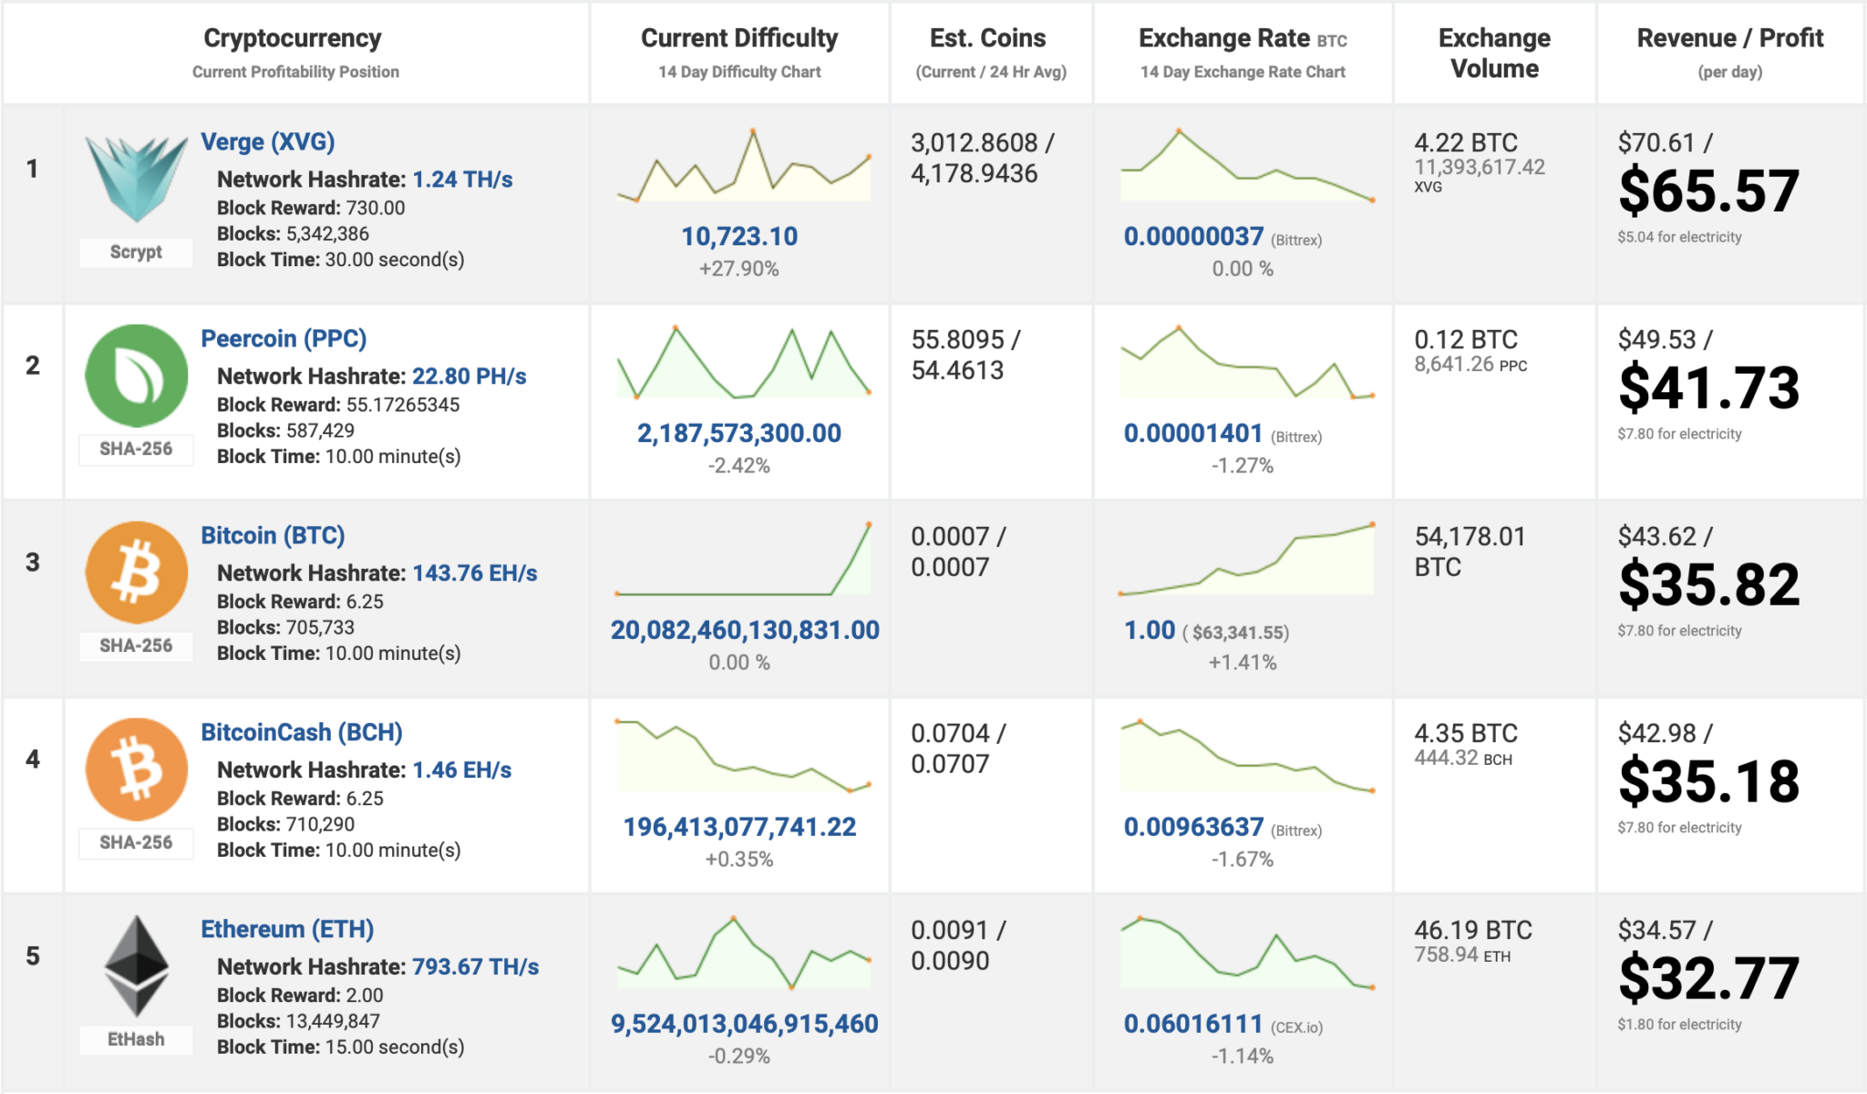Click Verge est. coins 3,012.8608
This screenshot has height=1094, width=1867.
click(x=975, y=143)
